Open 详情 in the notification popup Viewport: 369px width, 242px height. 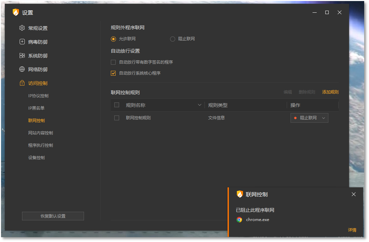pyautogui.click(x=352, y=230)
